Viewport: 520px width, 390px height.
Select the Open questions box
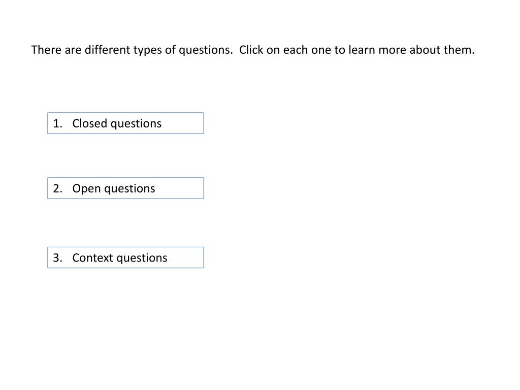coord(125,188)
